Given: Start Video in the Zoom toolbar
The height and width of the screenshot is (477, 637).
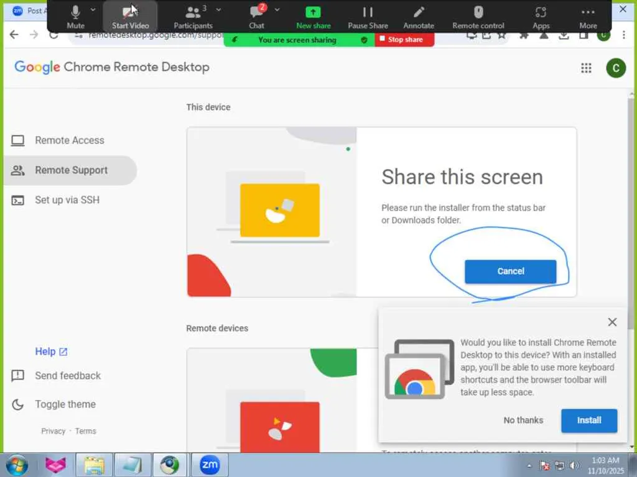Looking at the screenshot, I should coord(131,17).
